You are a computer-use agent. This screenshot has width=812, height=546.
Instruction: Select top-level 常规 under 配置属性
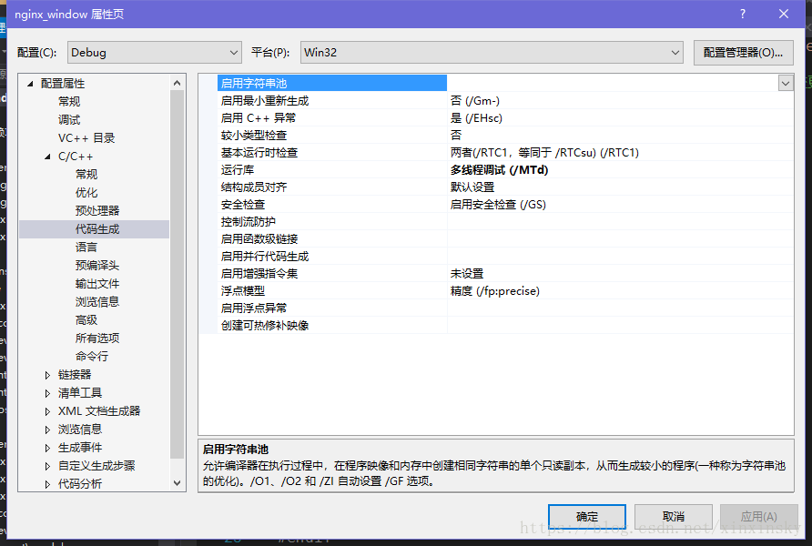click(69, 101)
